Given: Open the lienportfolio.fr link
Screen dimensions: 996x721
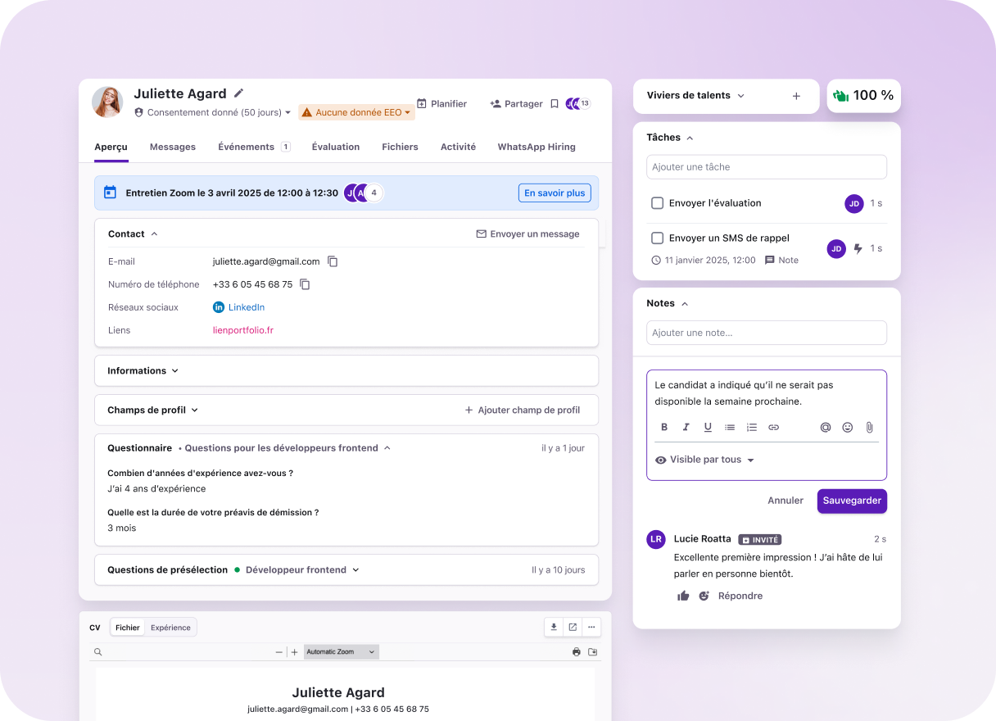Looking at the screenshot, I should pos(242,330).
